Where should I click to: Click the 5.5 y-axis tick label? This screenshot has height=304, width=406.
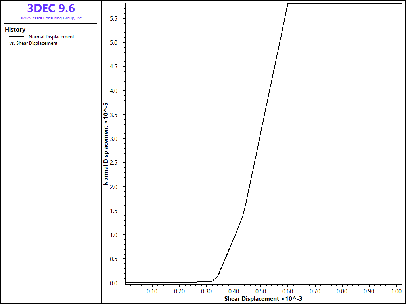pyautogui.click(x=115, y=19)
